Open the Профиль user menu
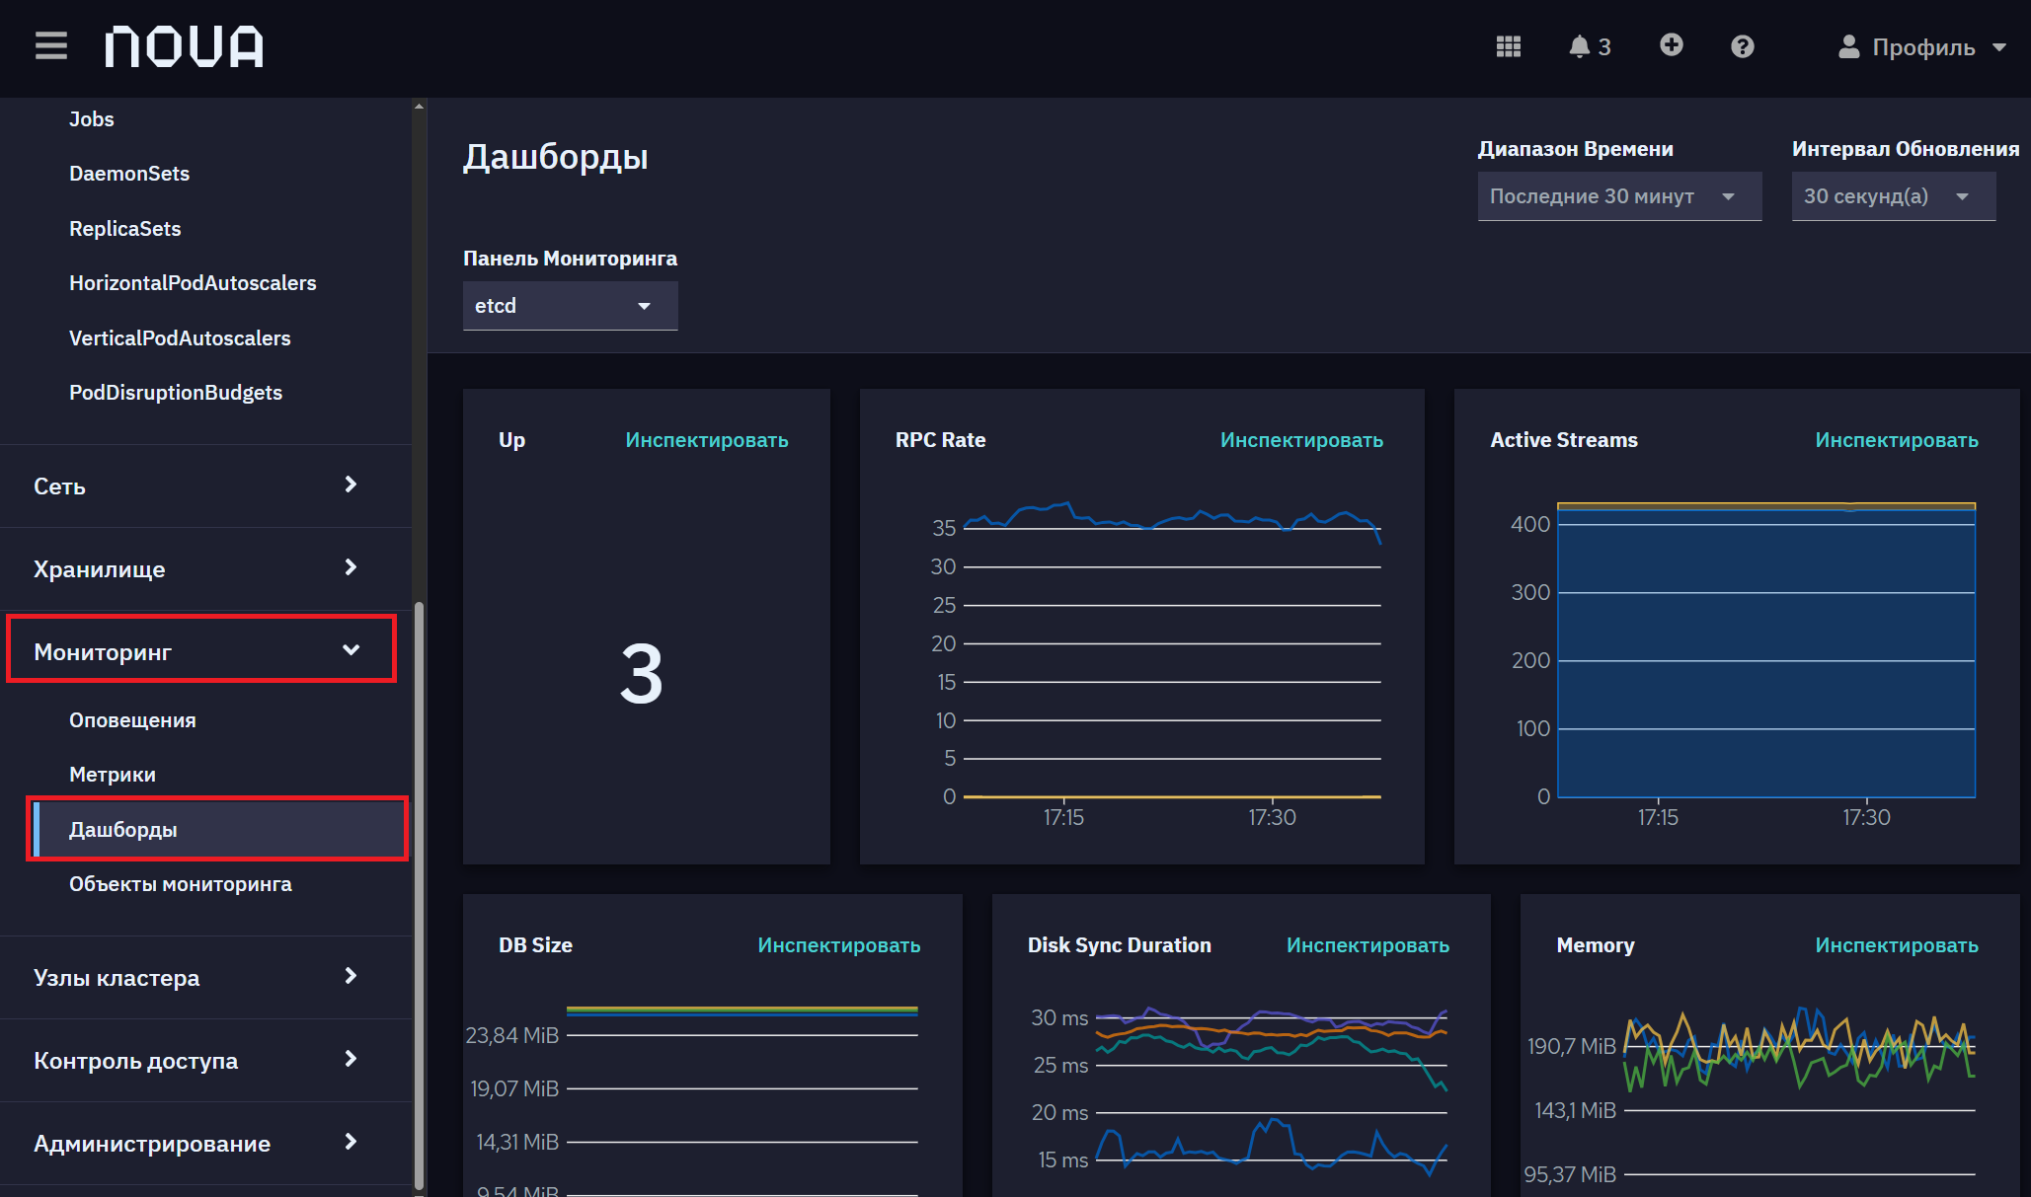 (x=1922, y=46)
